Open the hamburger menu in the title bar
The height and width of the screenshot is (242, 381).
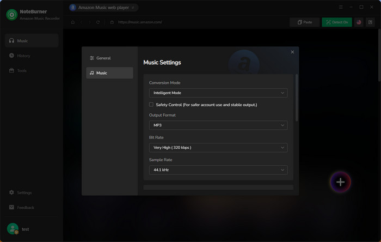341,7
